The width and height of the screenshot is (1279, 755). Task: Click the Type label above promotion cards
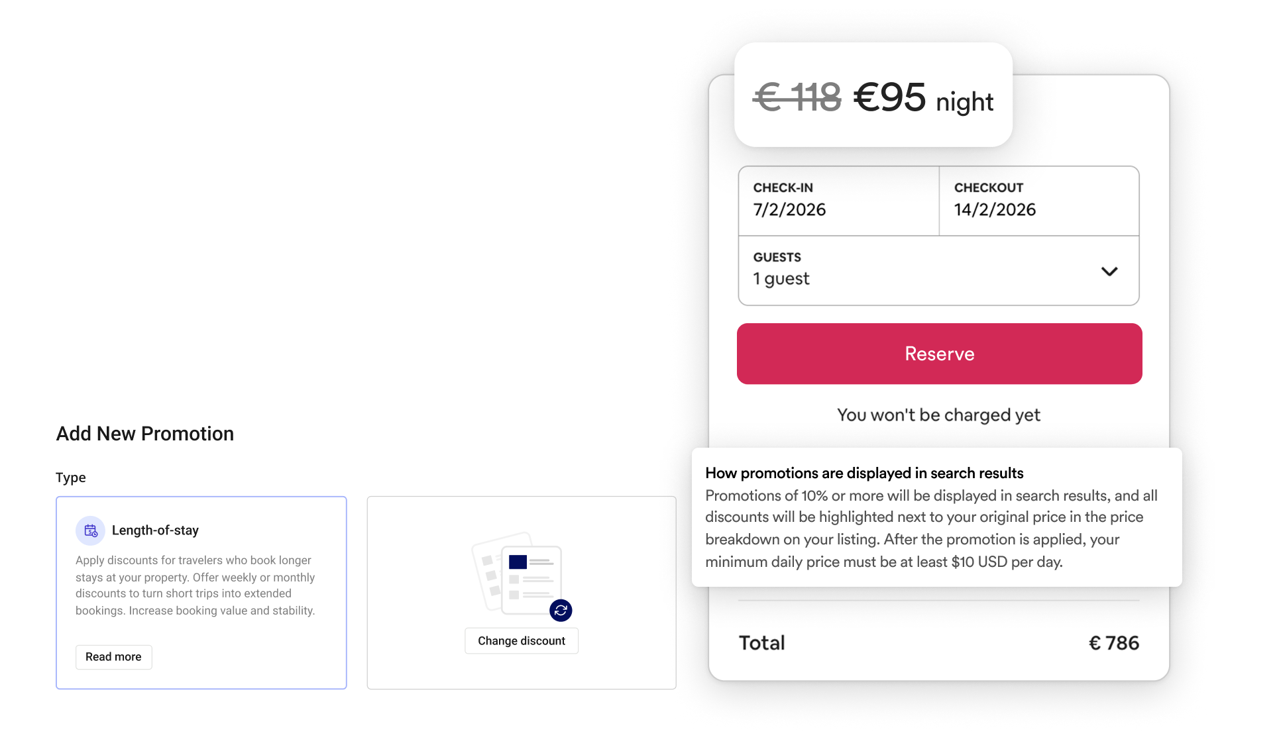tap(71, 478)
